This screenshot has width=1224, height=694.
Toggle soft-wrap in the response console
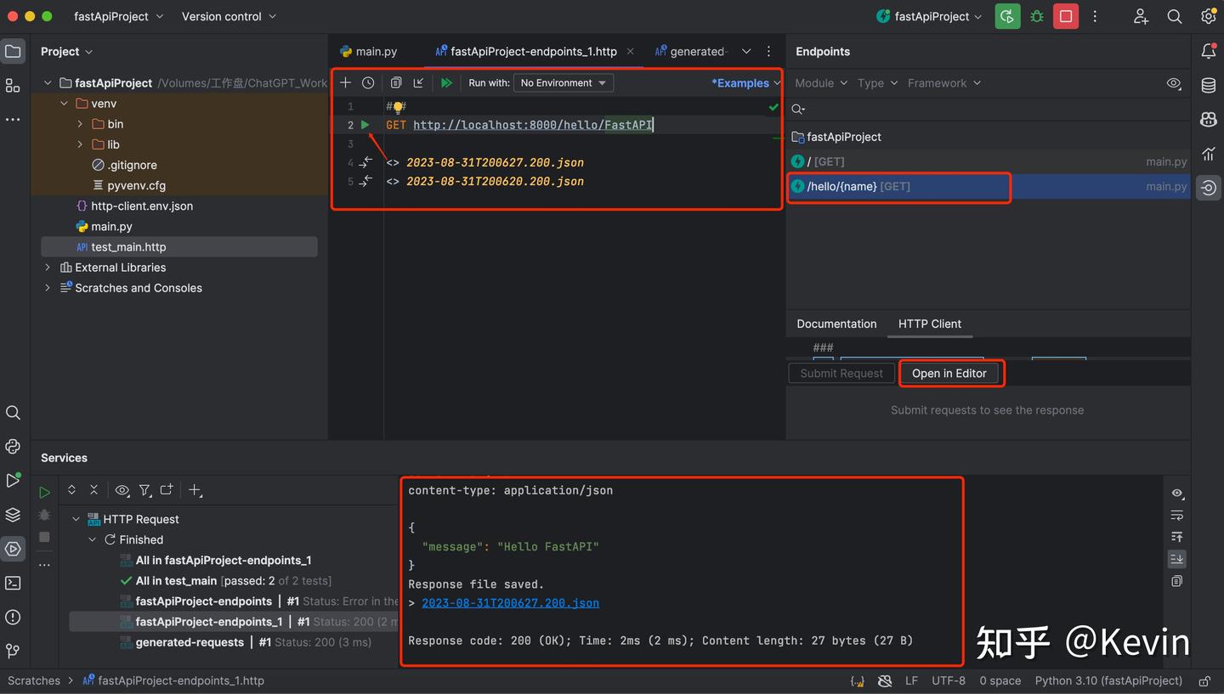1176,515
